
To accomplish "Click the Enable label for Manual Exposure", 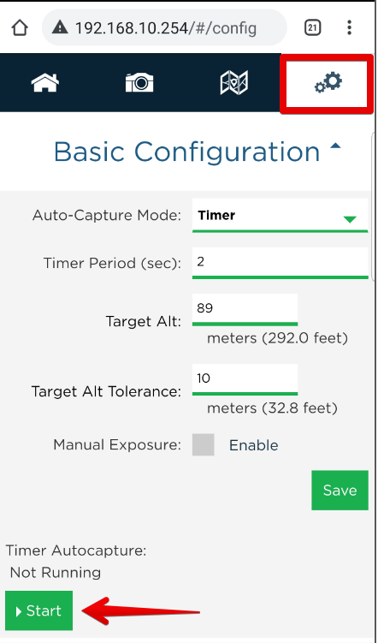I will [x=253, y=445].
